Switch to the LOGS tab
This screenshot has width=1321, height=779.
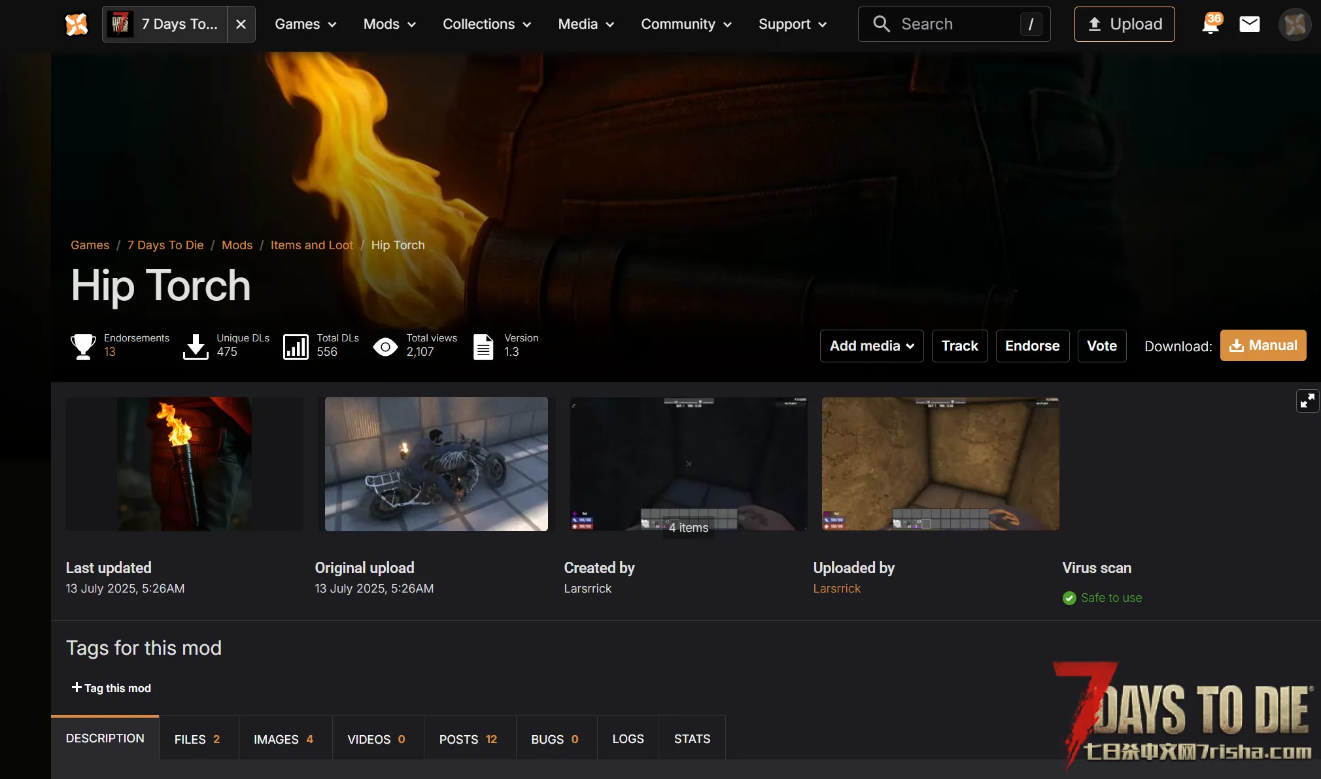[x=628, y=738]
